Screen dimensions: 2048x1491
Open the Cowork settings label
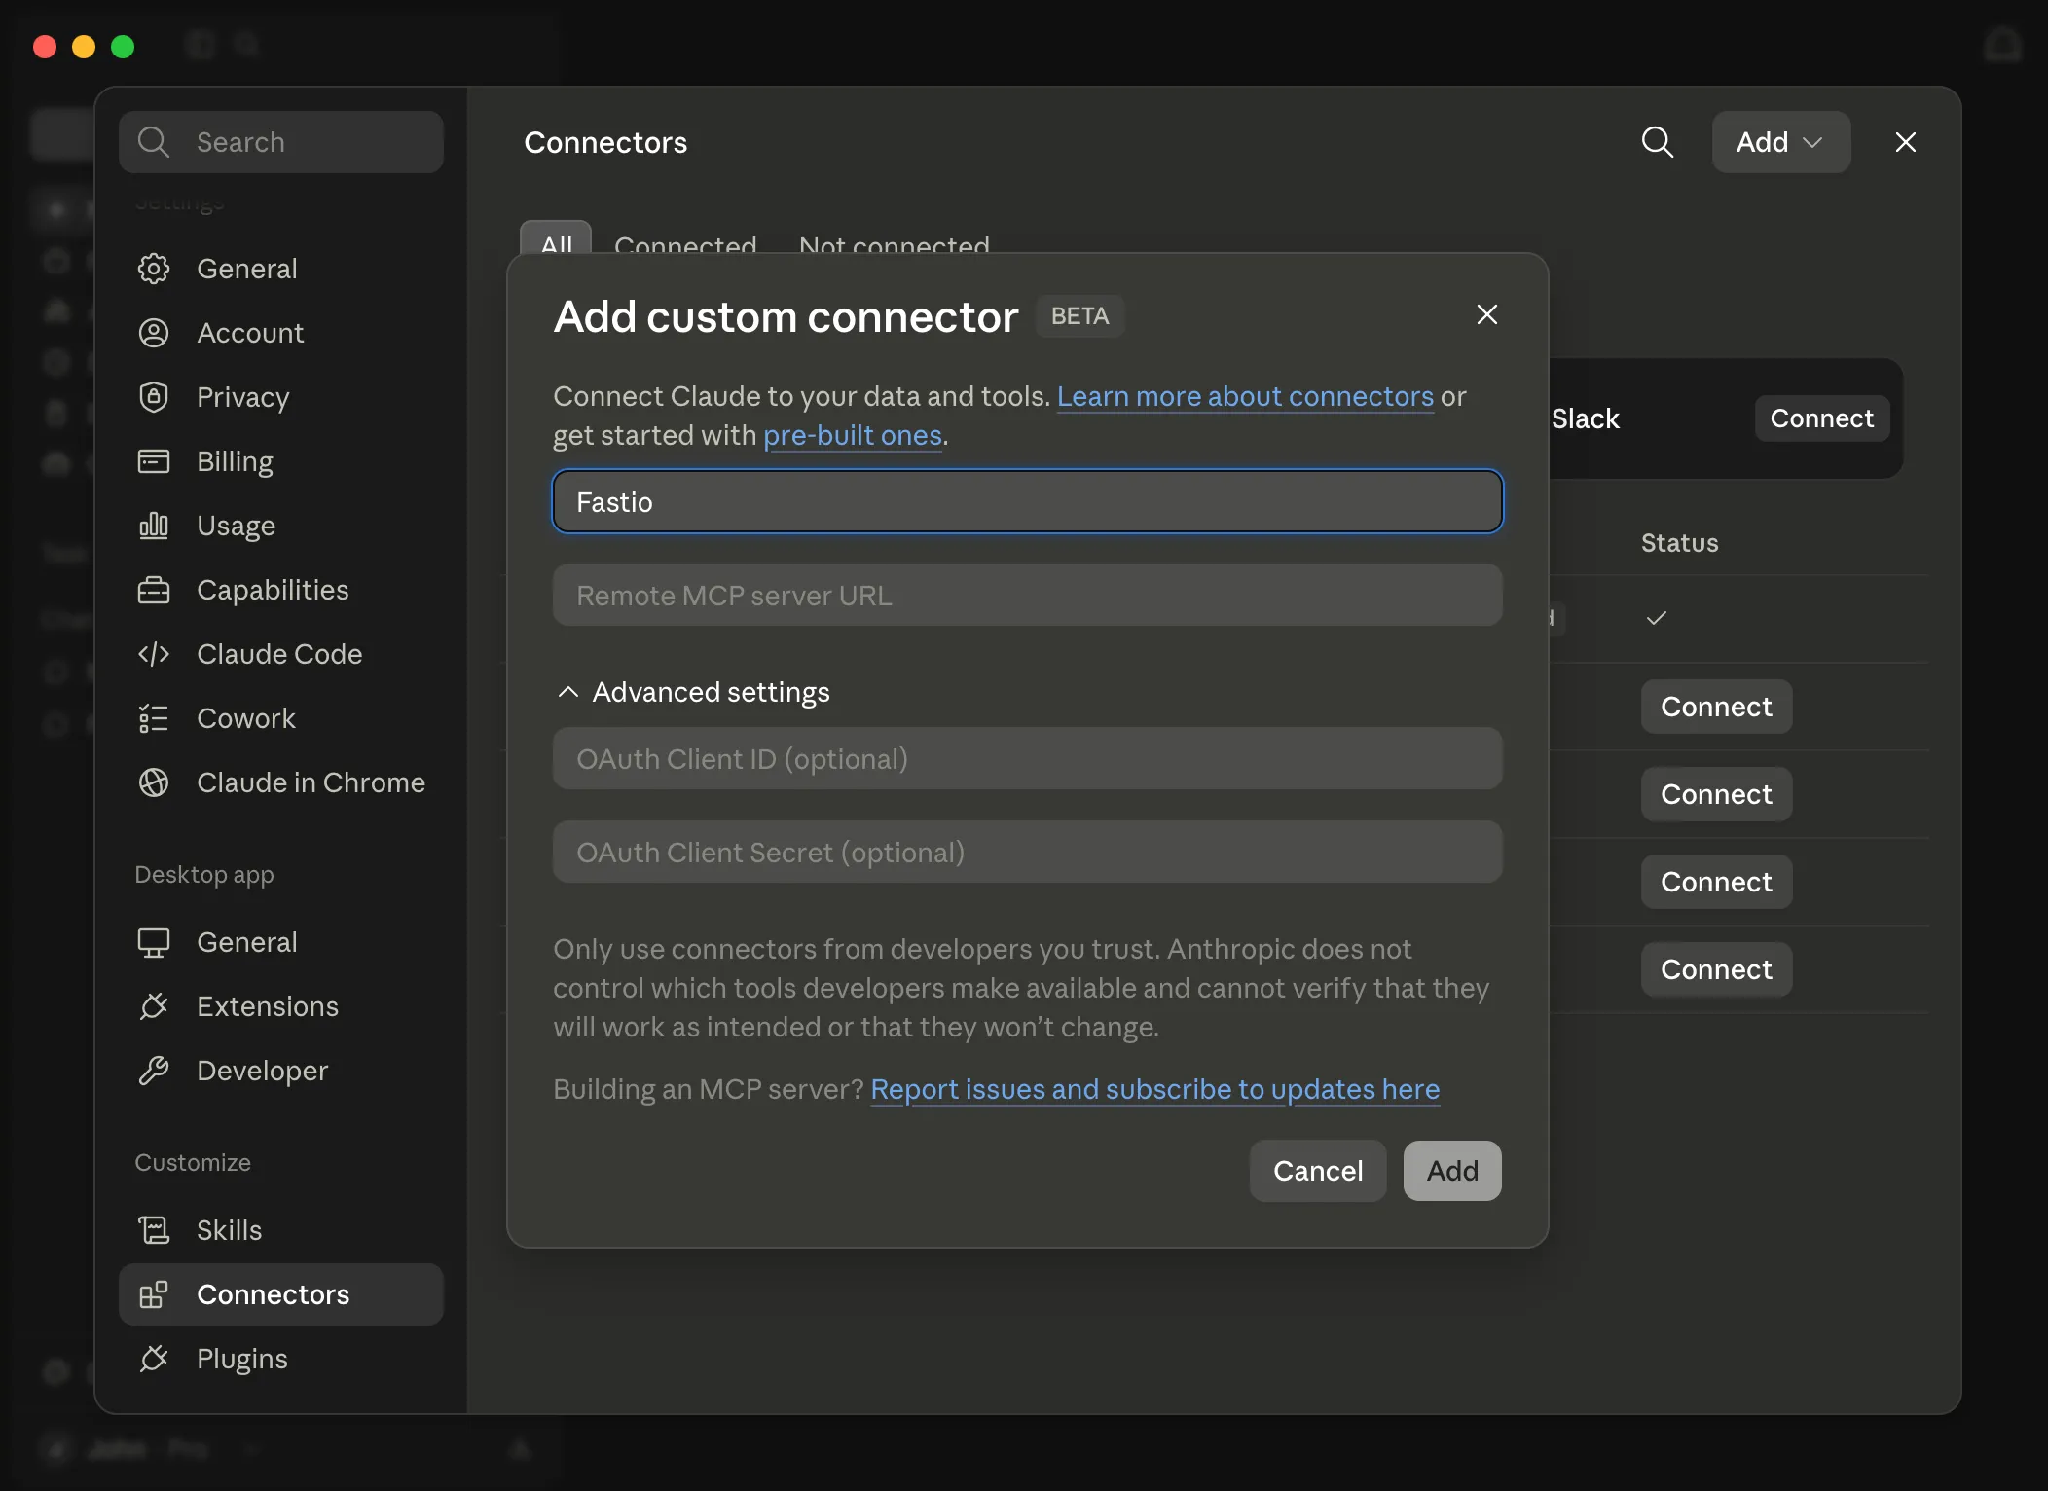(245, 718)
